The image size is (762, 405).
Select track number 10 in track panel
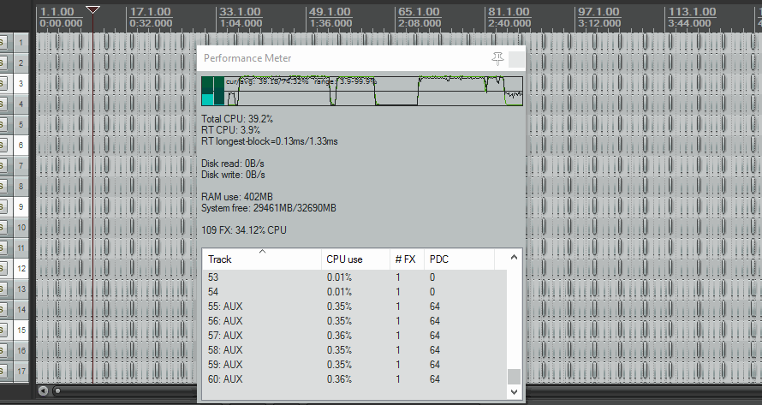(x=21, y=228)
